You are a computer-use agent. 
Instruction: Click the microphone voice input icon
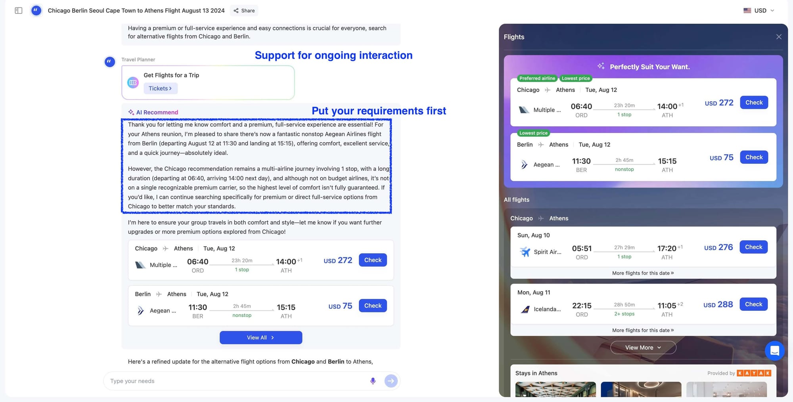[x=373, y=381]
